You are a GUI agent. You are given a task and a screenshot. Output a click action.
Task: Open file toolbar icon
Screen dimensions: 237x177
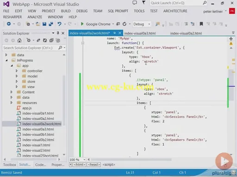(x=38, y=24)
